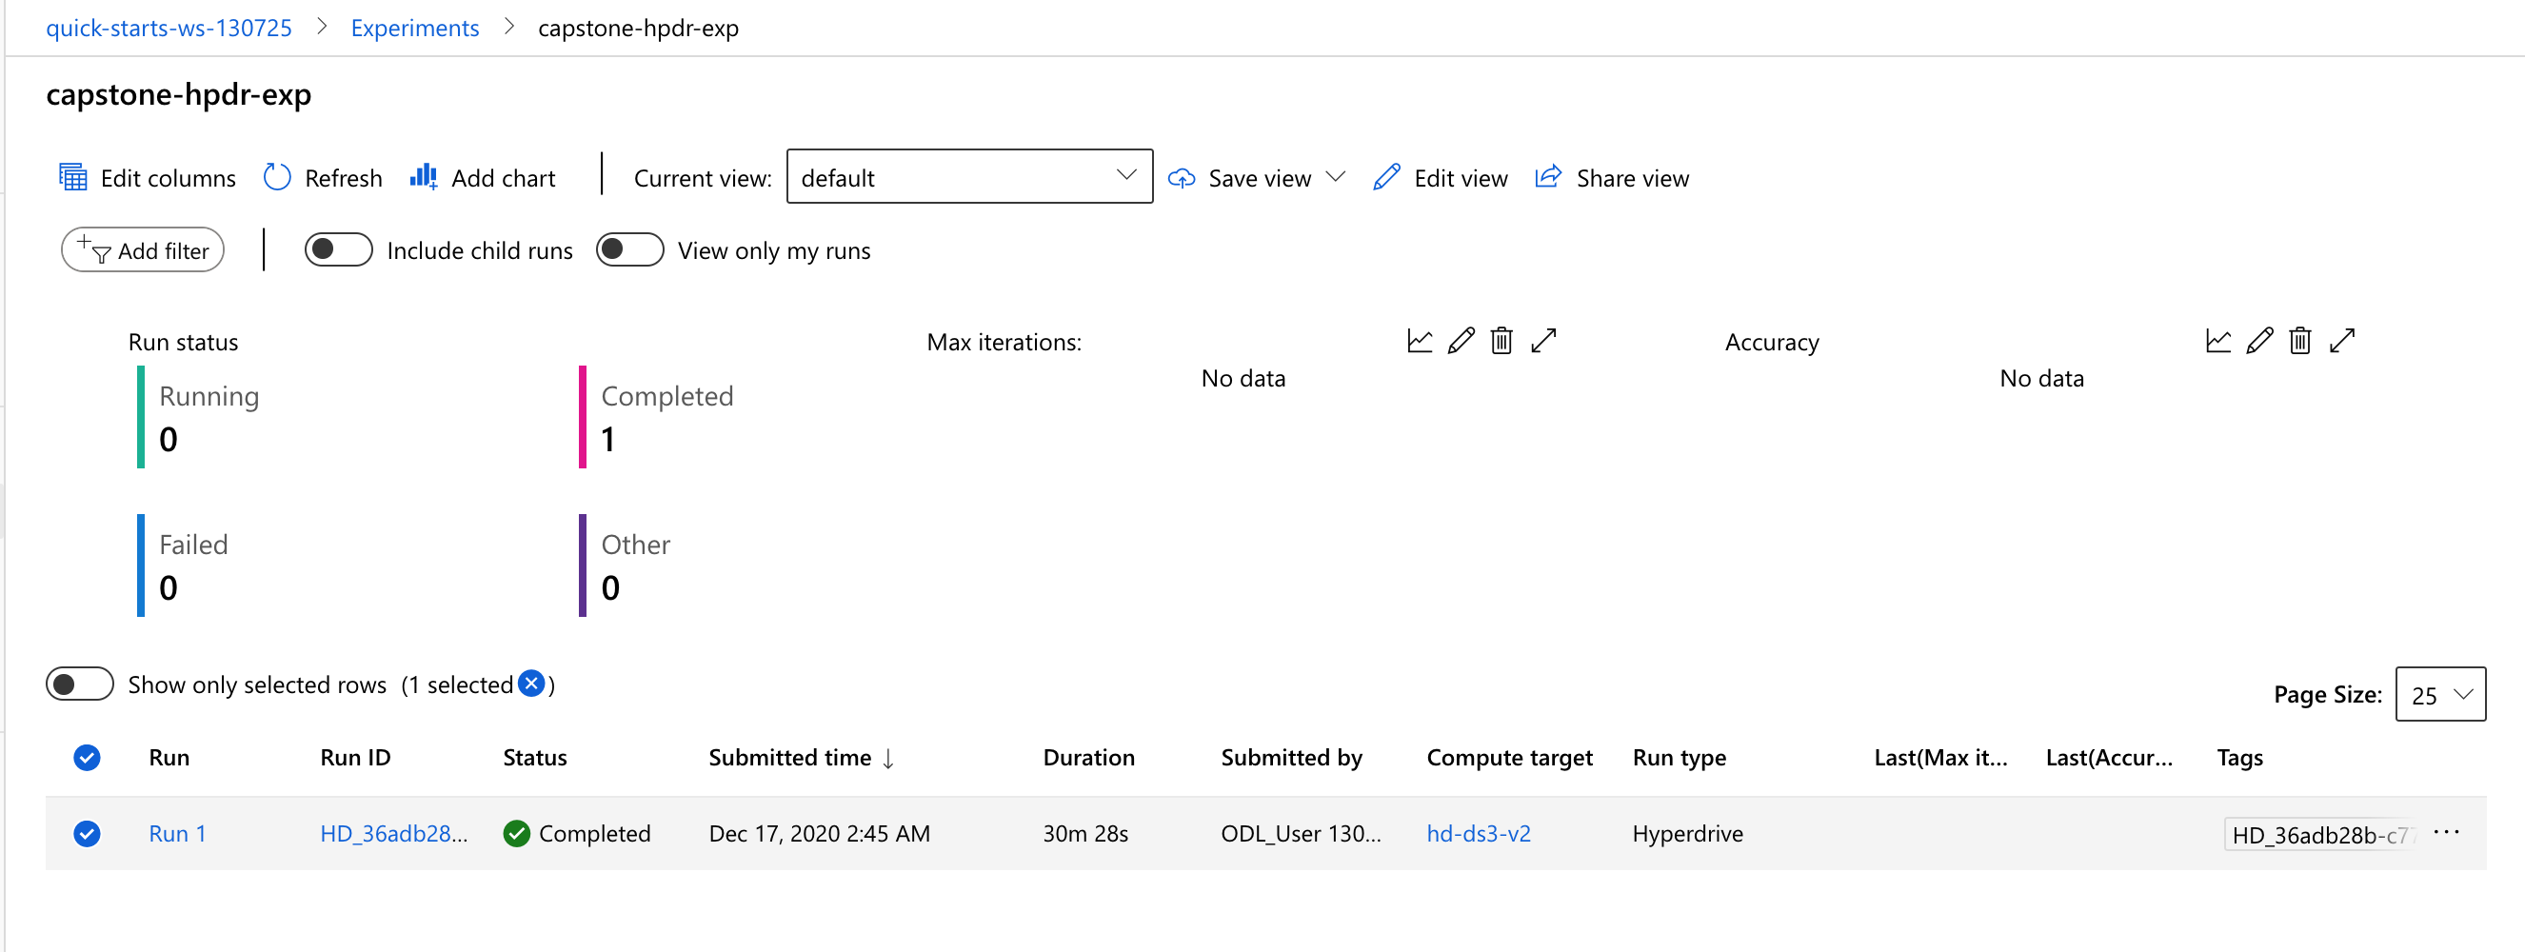Clear selection using the blue X icon
Viewport: 2525px width, 952px height.
tap(531, 684)
